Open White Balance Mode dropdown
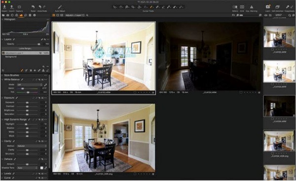The image size is (296, 181). pyautogui.click(x=30, y=85)
